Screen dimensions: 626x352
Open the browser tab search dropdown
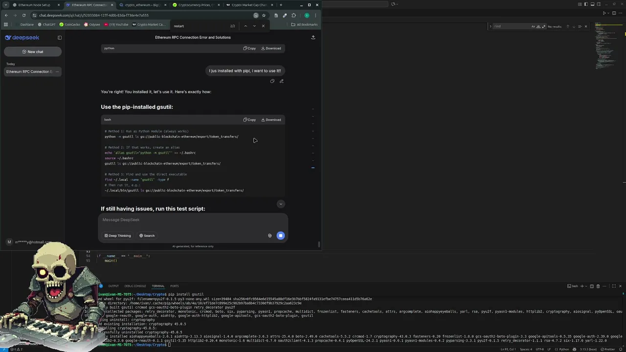pos(5,5)
